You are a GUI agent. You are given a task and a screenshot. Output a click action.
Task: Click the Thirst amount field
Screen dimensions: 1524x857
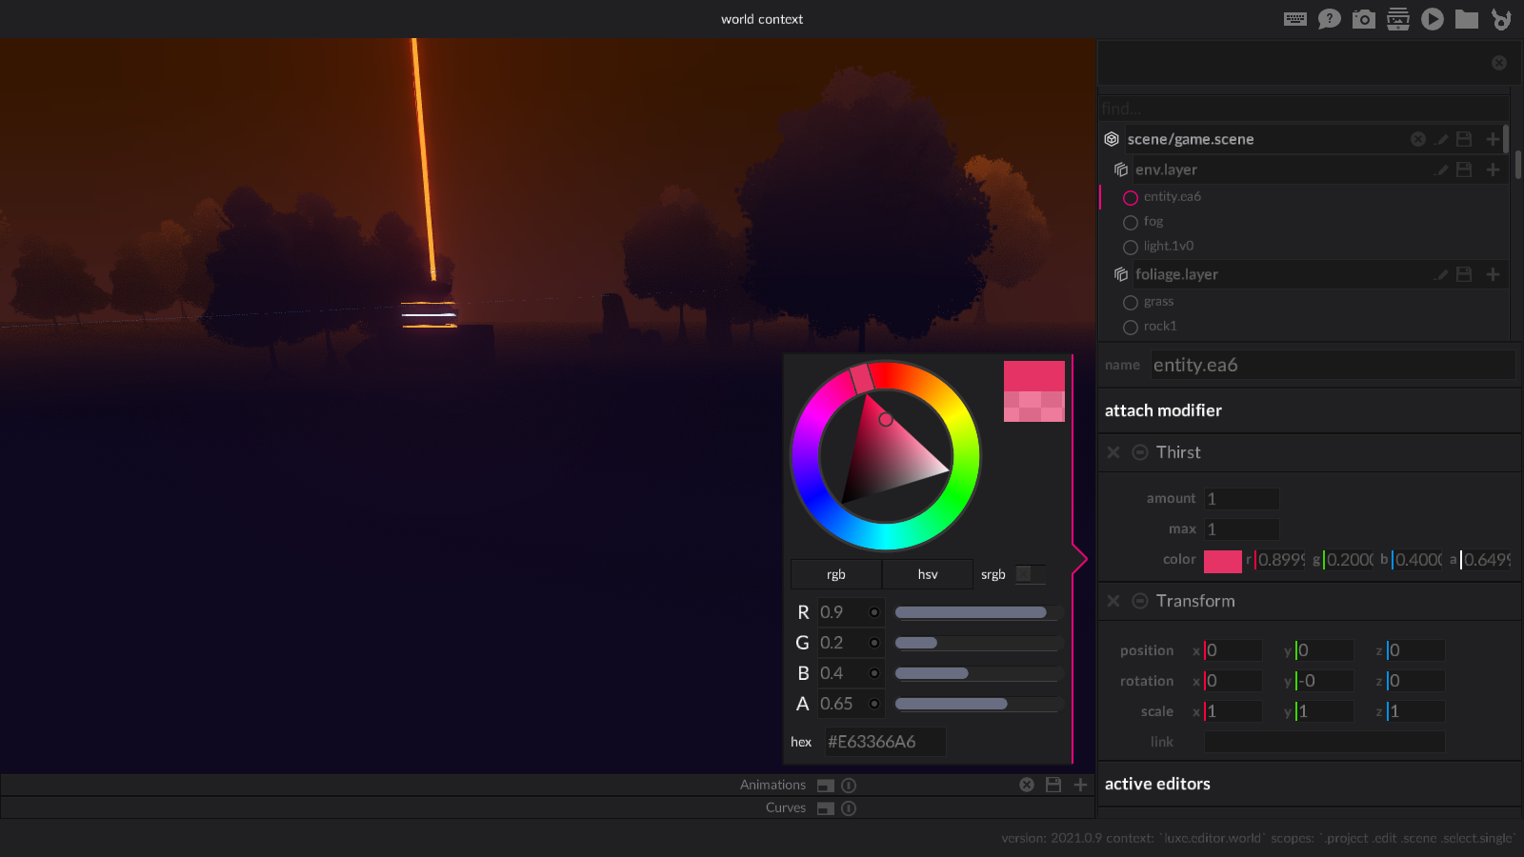click(1241, 499)
